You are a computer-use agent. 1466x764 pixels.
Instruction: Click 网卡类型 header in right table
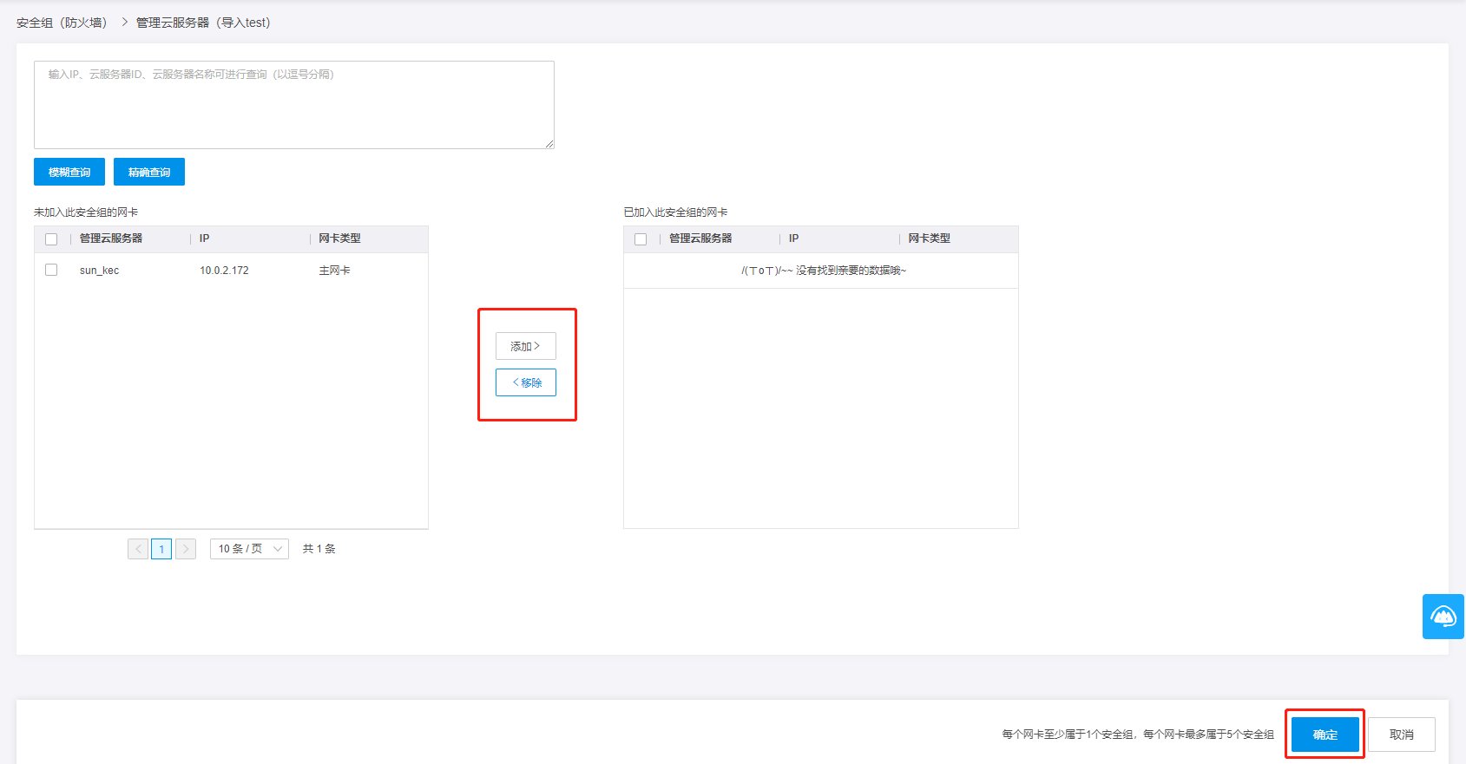(929, 238)
